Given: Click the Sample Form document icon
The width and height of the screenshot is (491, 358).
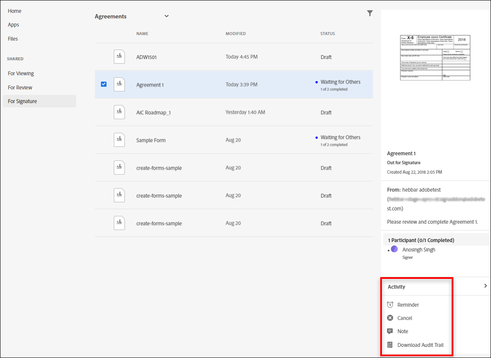Looking at the screenshot, I should pyautogui.click(x=119, y=140).
